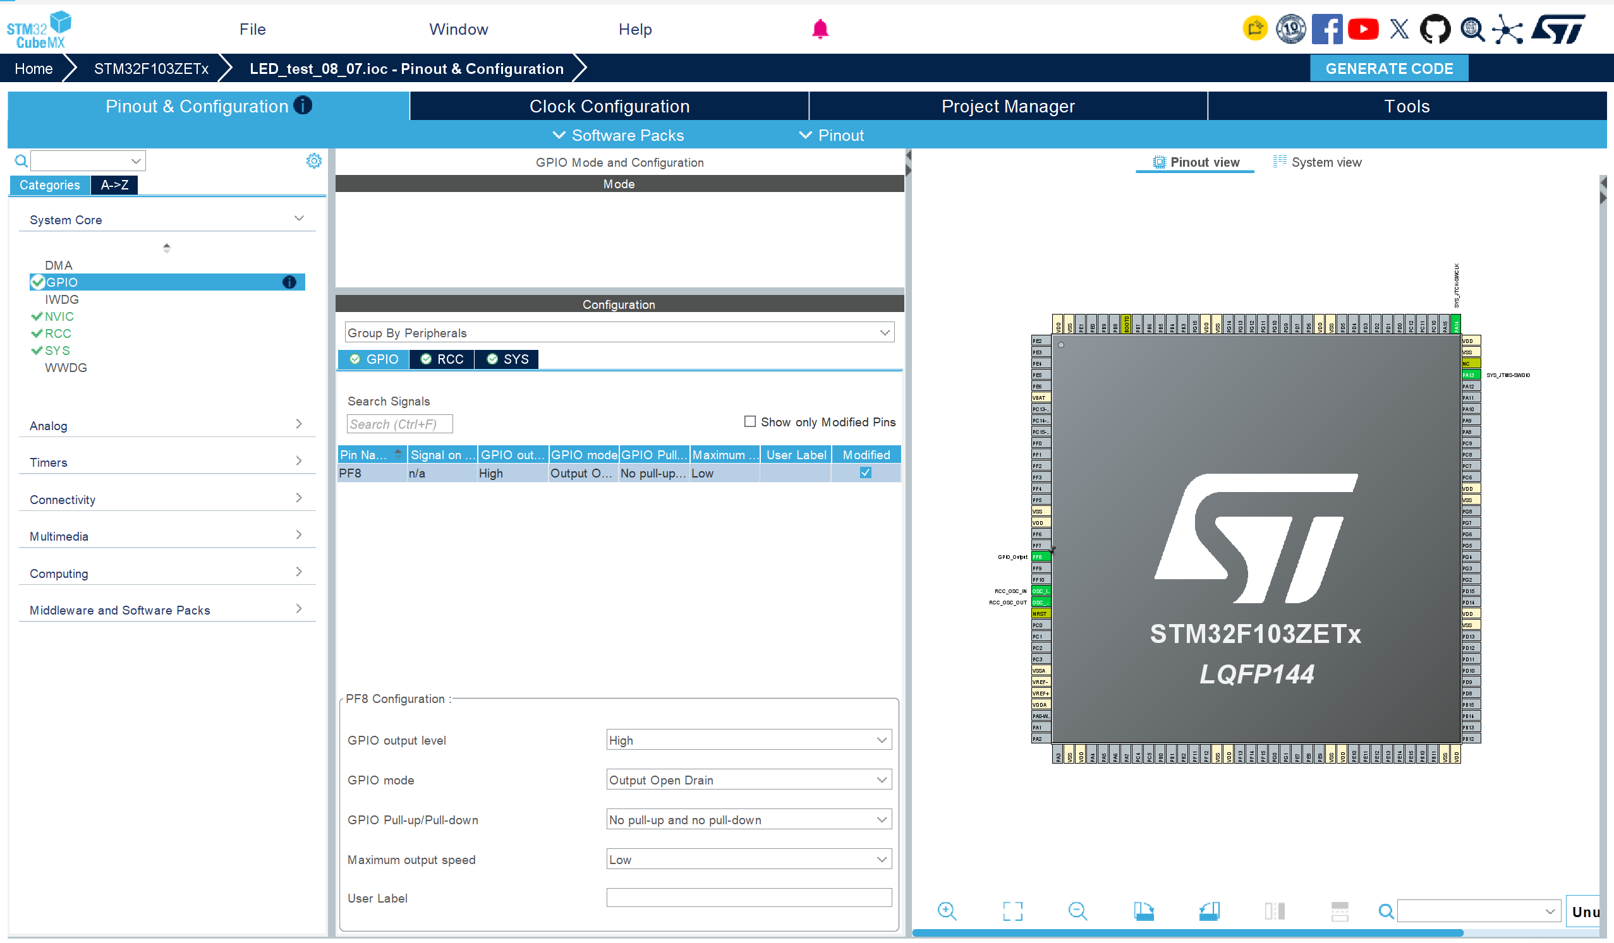1614x943 pixels.
Task: Zoom out on the pinout view
Action: tap(1078, 911)
